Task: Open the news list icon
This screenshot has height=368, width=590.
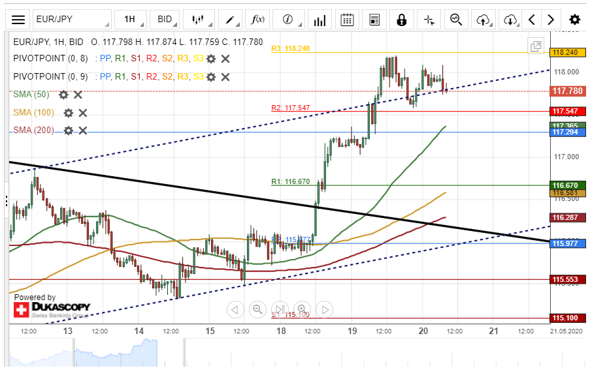Action: (374, 20)
